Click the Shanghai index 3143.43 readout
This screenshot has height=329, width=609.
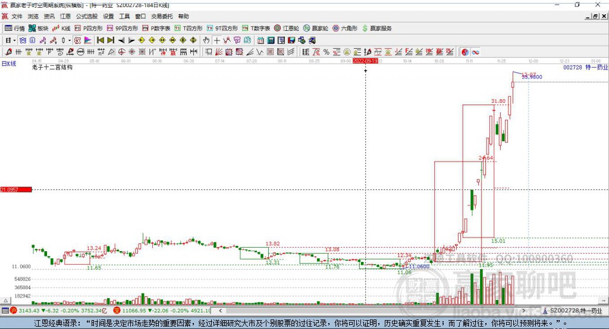[58, 311]
